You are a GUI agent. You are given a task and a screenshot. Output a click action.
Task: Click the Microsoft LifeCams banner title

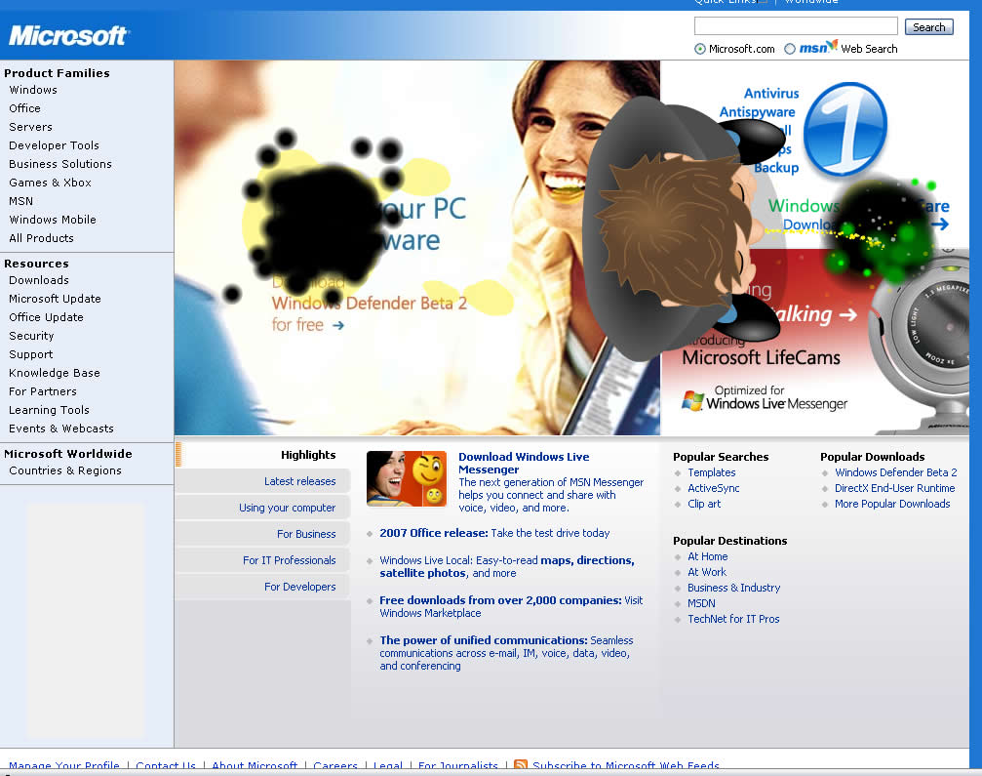click(x=761, y=358)
